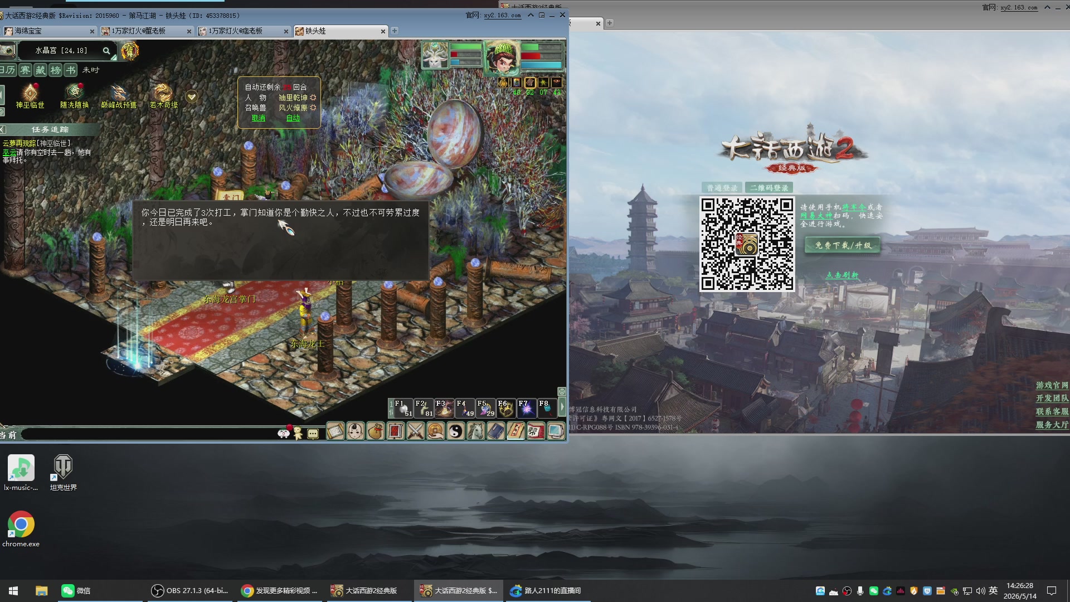The width and height of the screenshot is (1070, 602).
Task: Open the blue book icon
Action: point(496,431)
